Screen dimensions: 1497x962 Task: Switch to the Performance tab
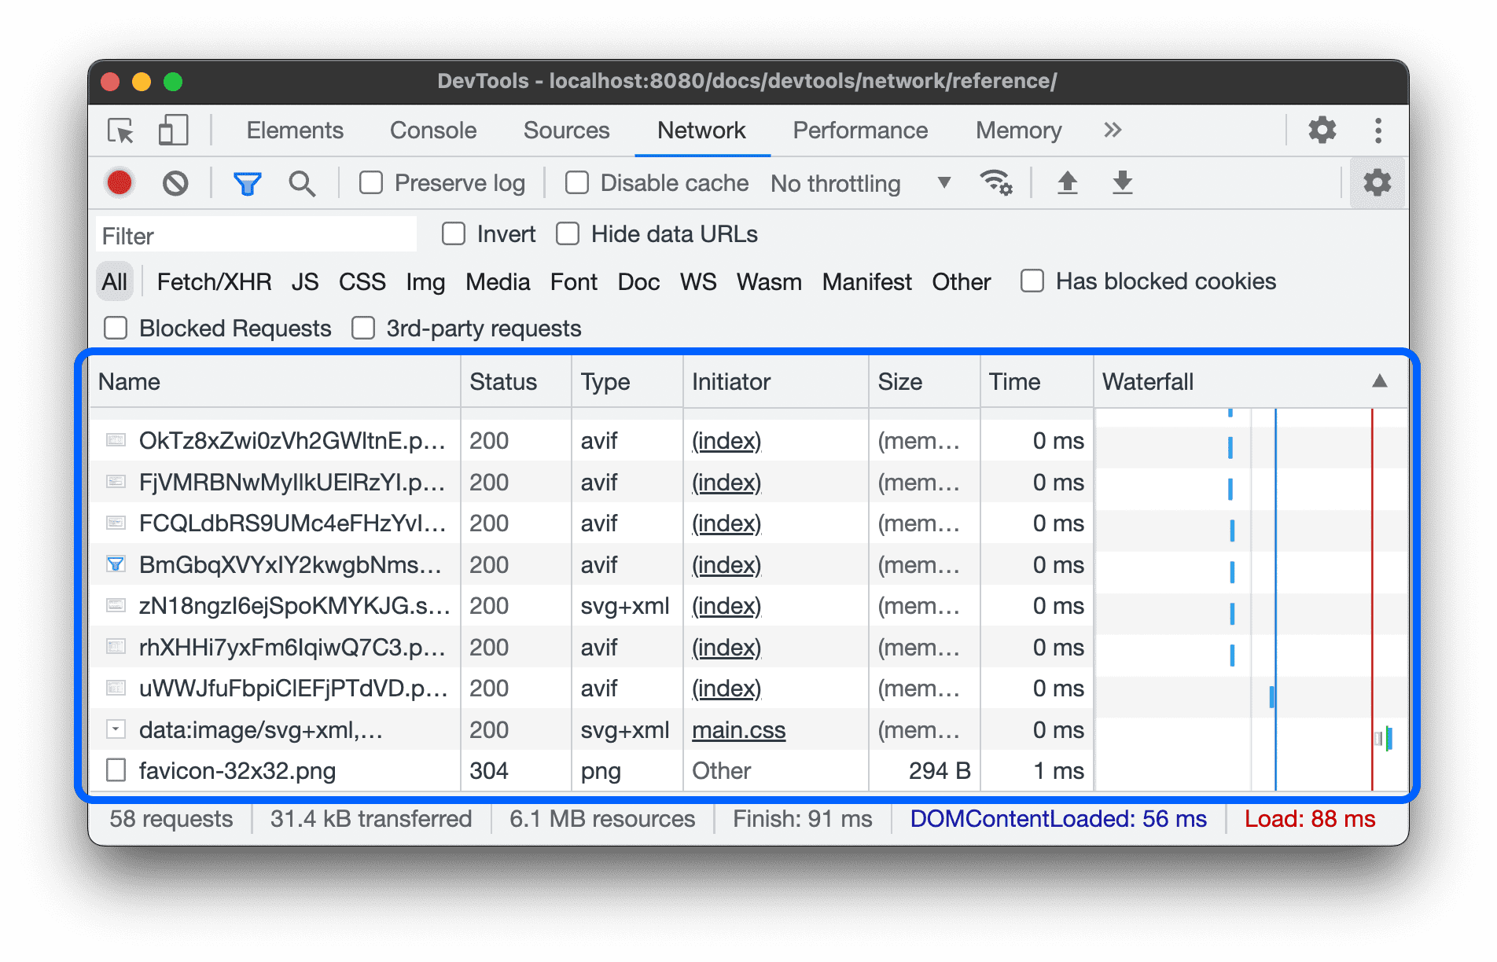tap(860, 130)
